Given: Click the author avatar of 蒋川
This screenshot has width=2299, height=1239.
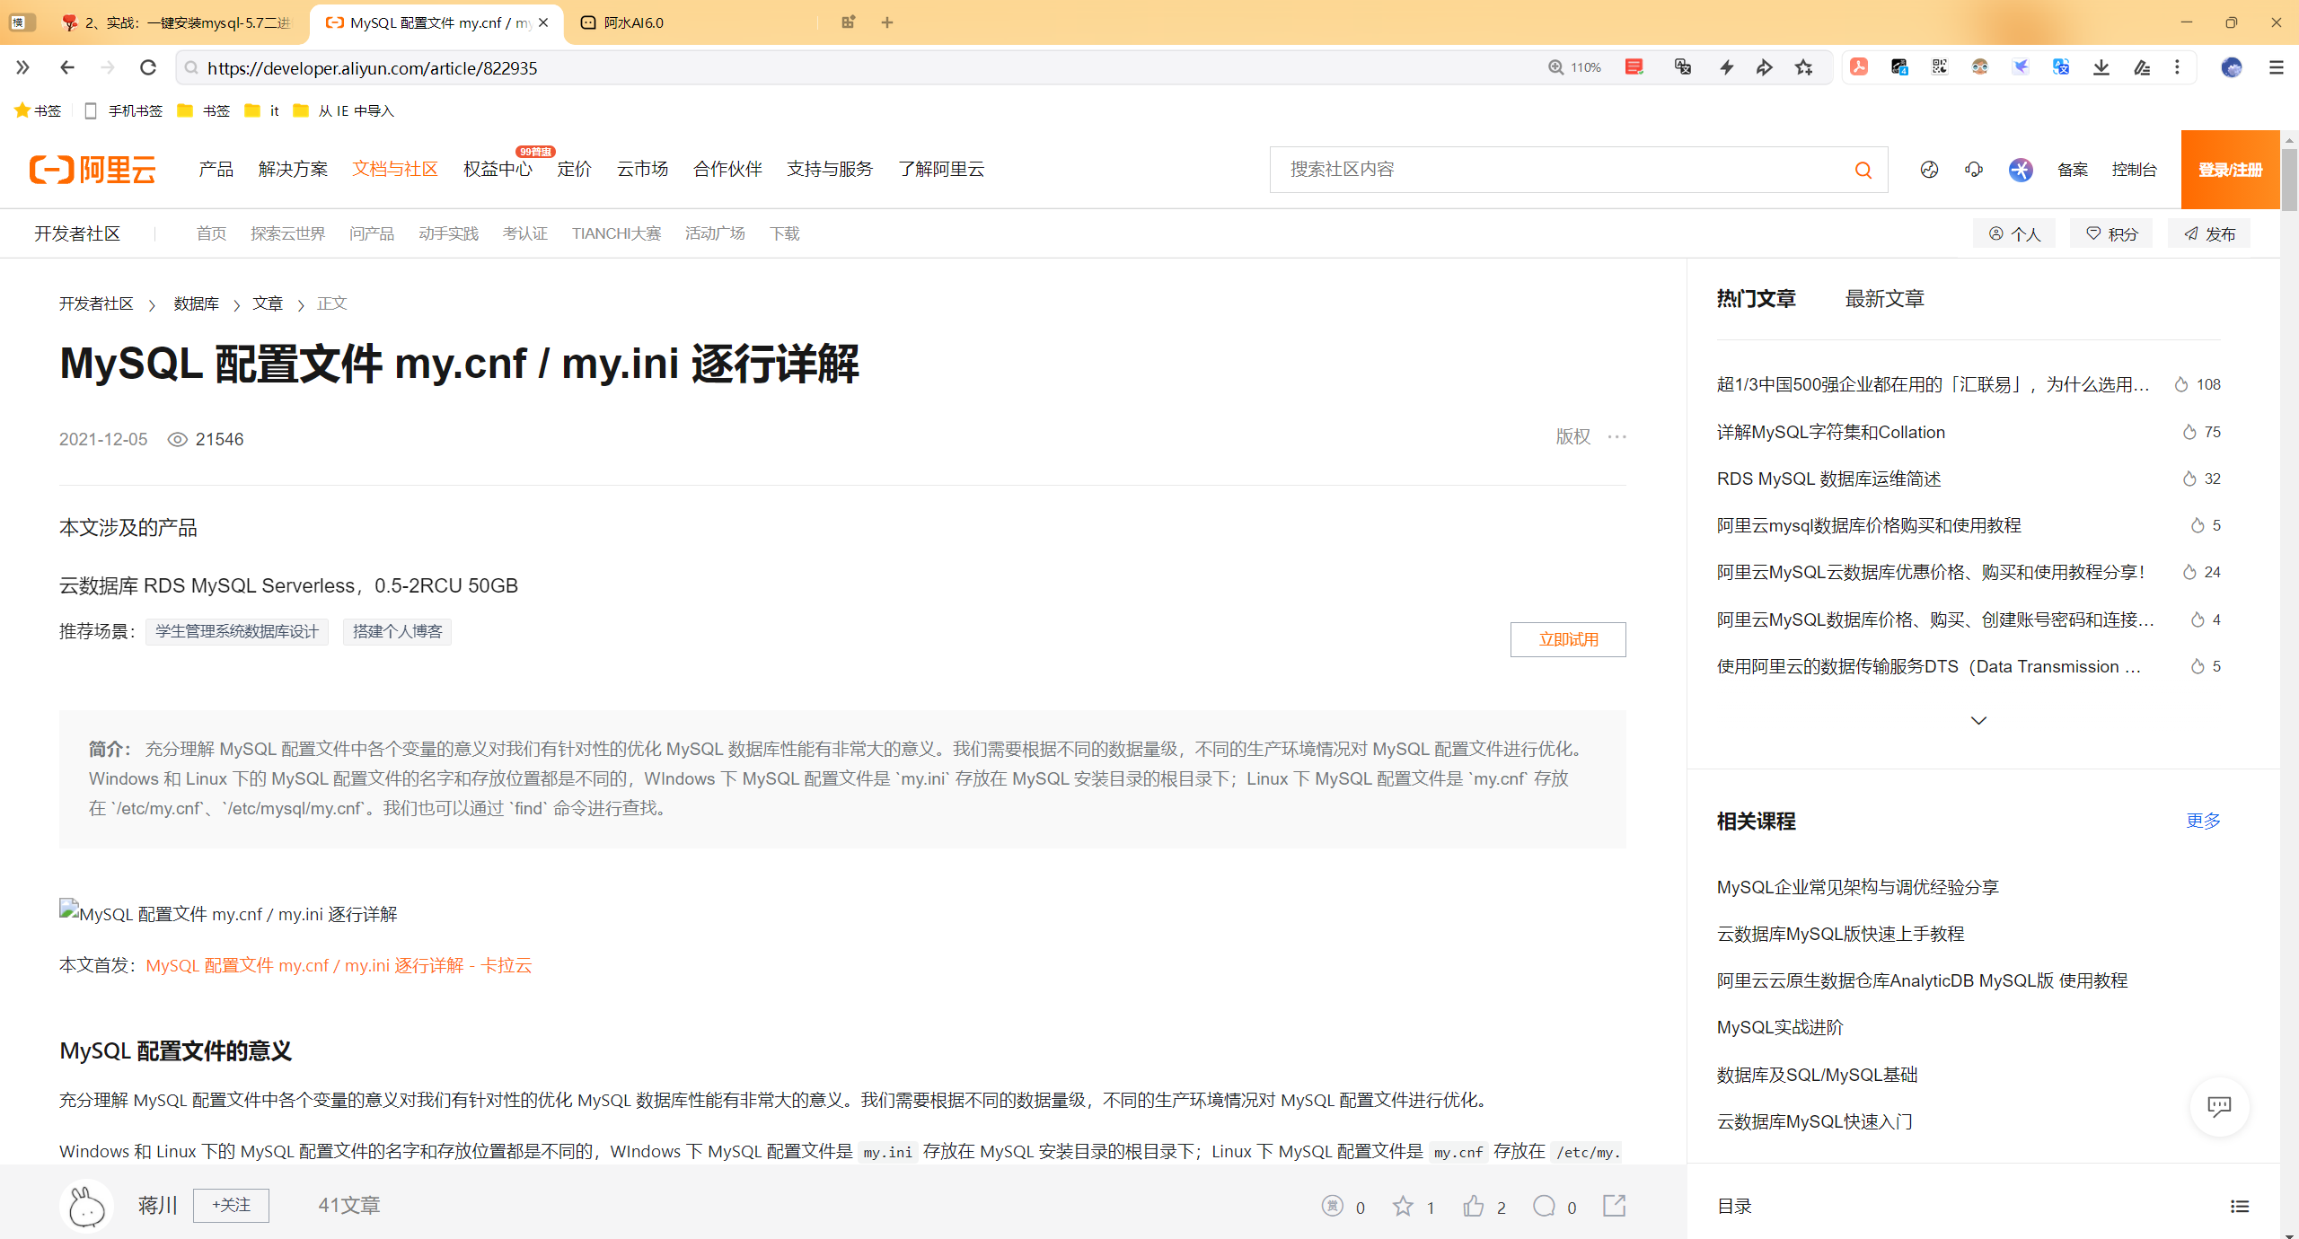Looking at the screenshot, I should click(x=86, y=1206).
